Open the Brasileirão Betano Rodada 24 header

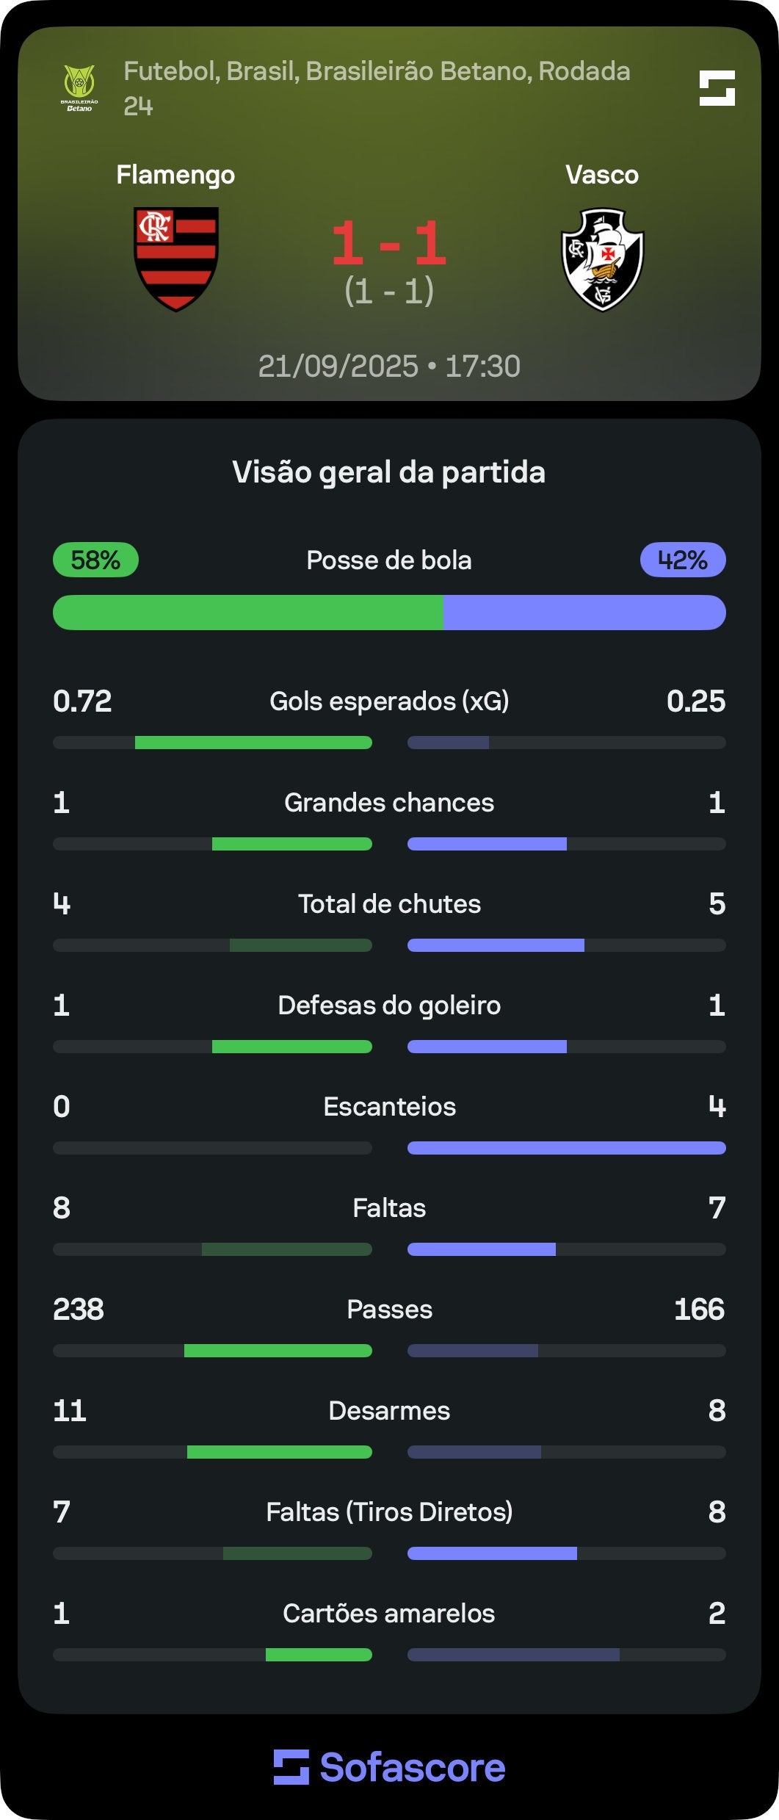377,88
